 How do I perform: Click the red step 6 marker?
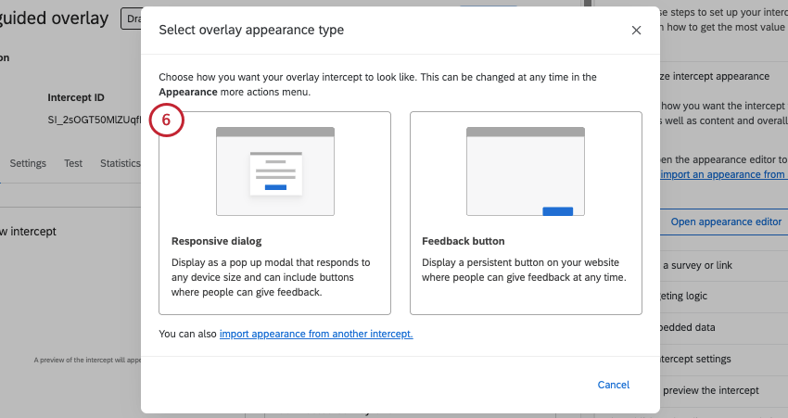pyautogui.click(x=167, y=120)
